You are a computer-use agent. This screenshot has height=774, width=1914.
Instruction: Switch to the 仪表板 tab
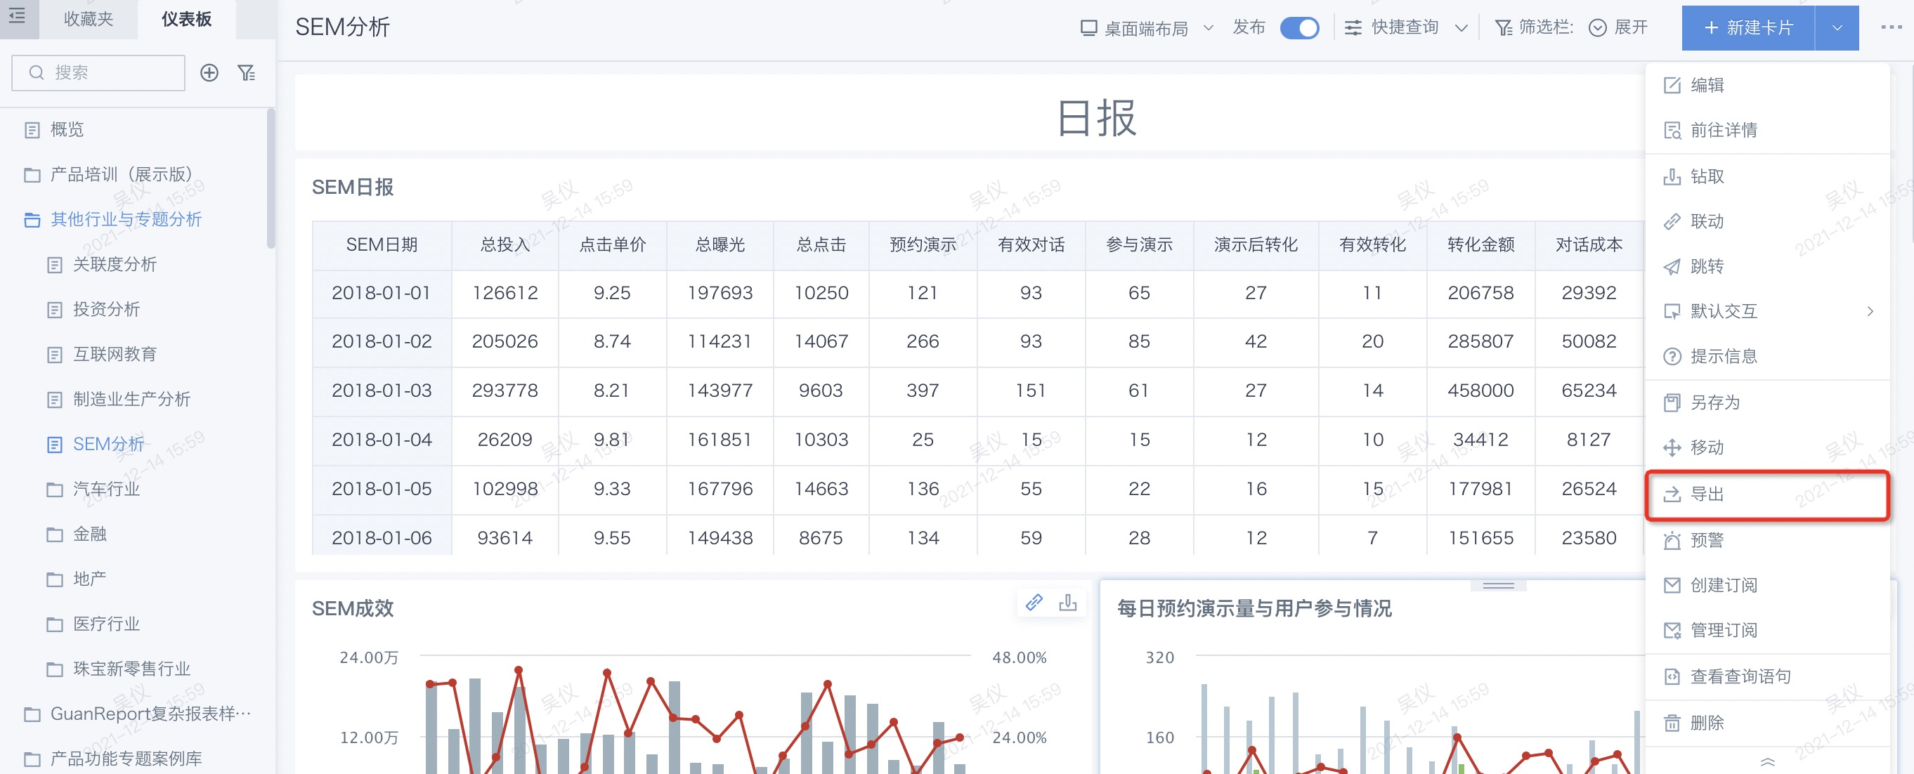[x=186, y=19]
